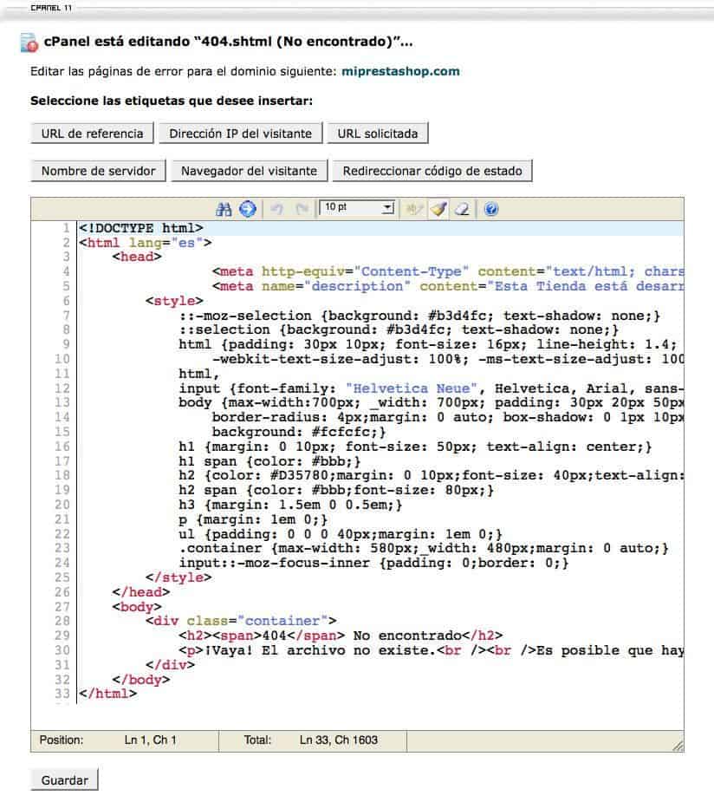Viewport: 714px width, 802px height.
Task: Insert the URL solicitada tag
Action: coord(377,134)
